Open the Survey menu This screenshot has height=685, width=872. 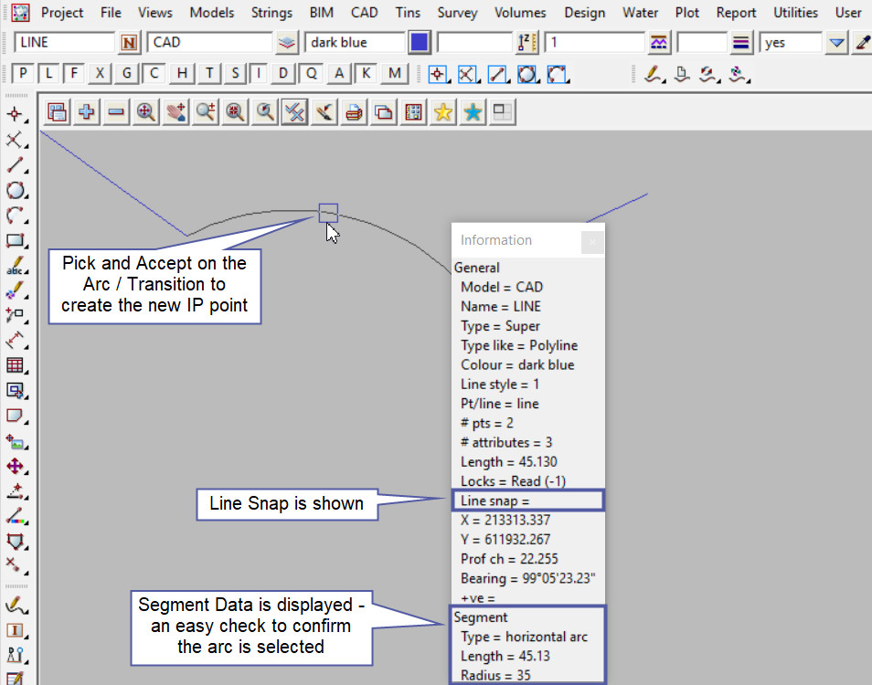(x=457, y=13)
